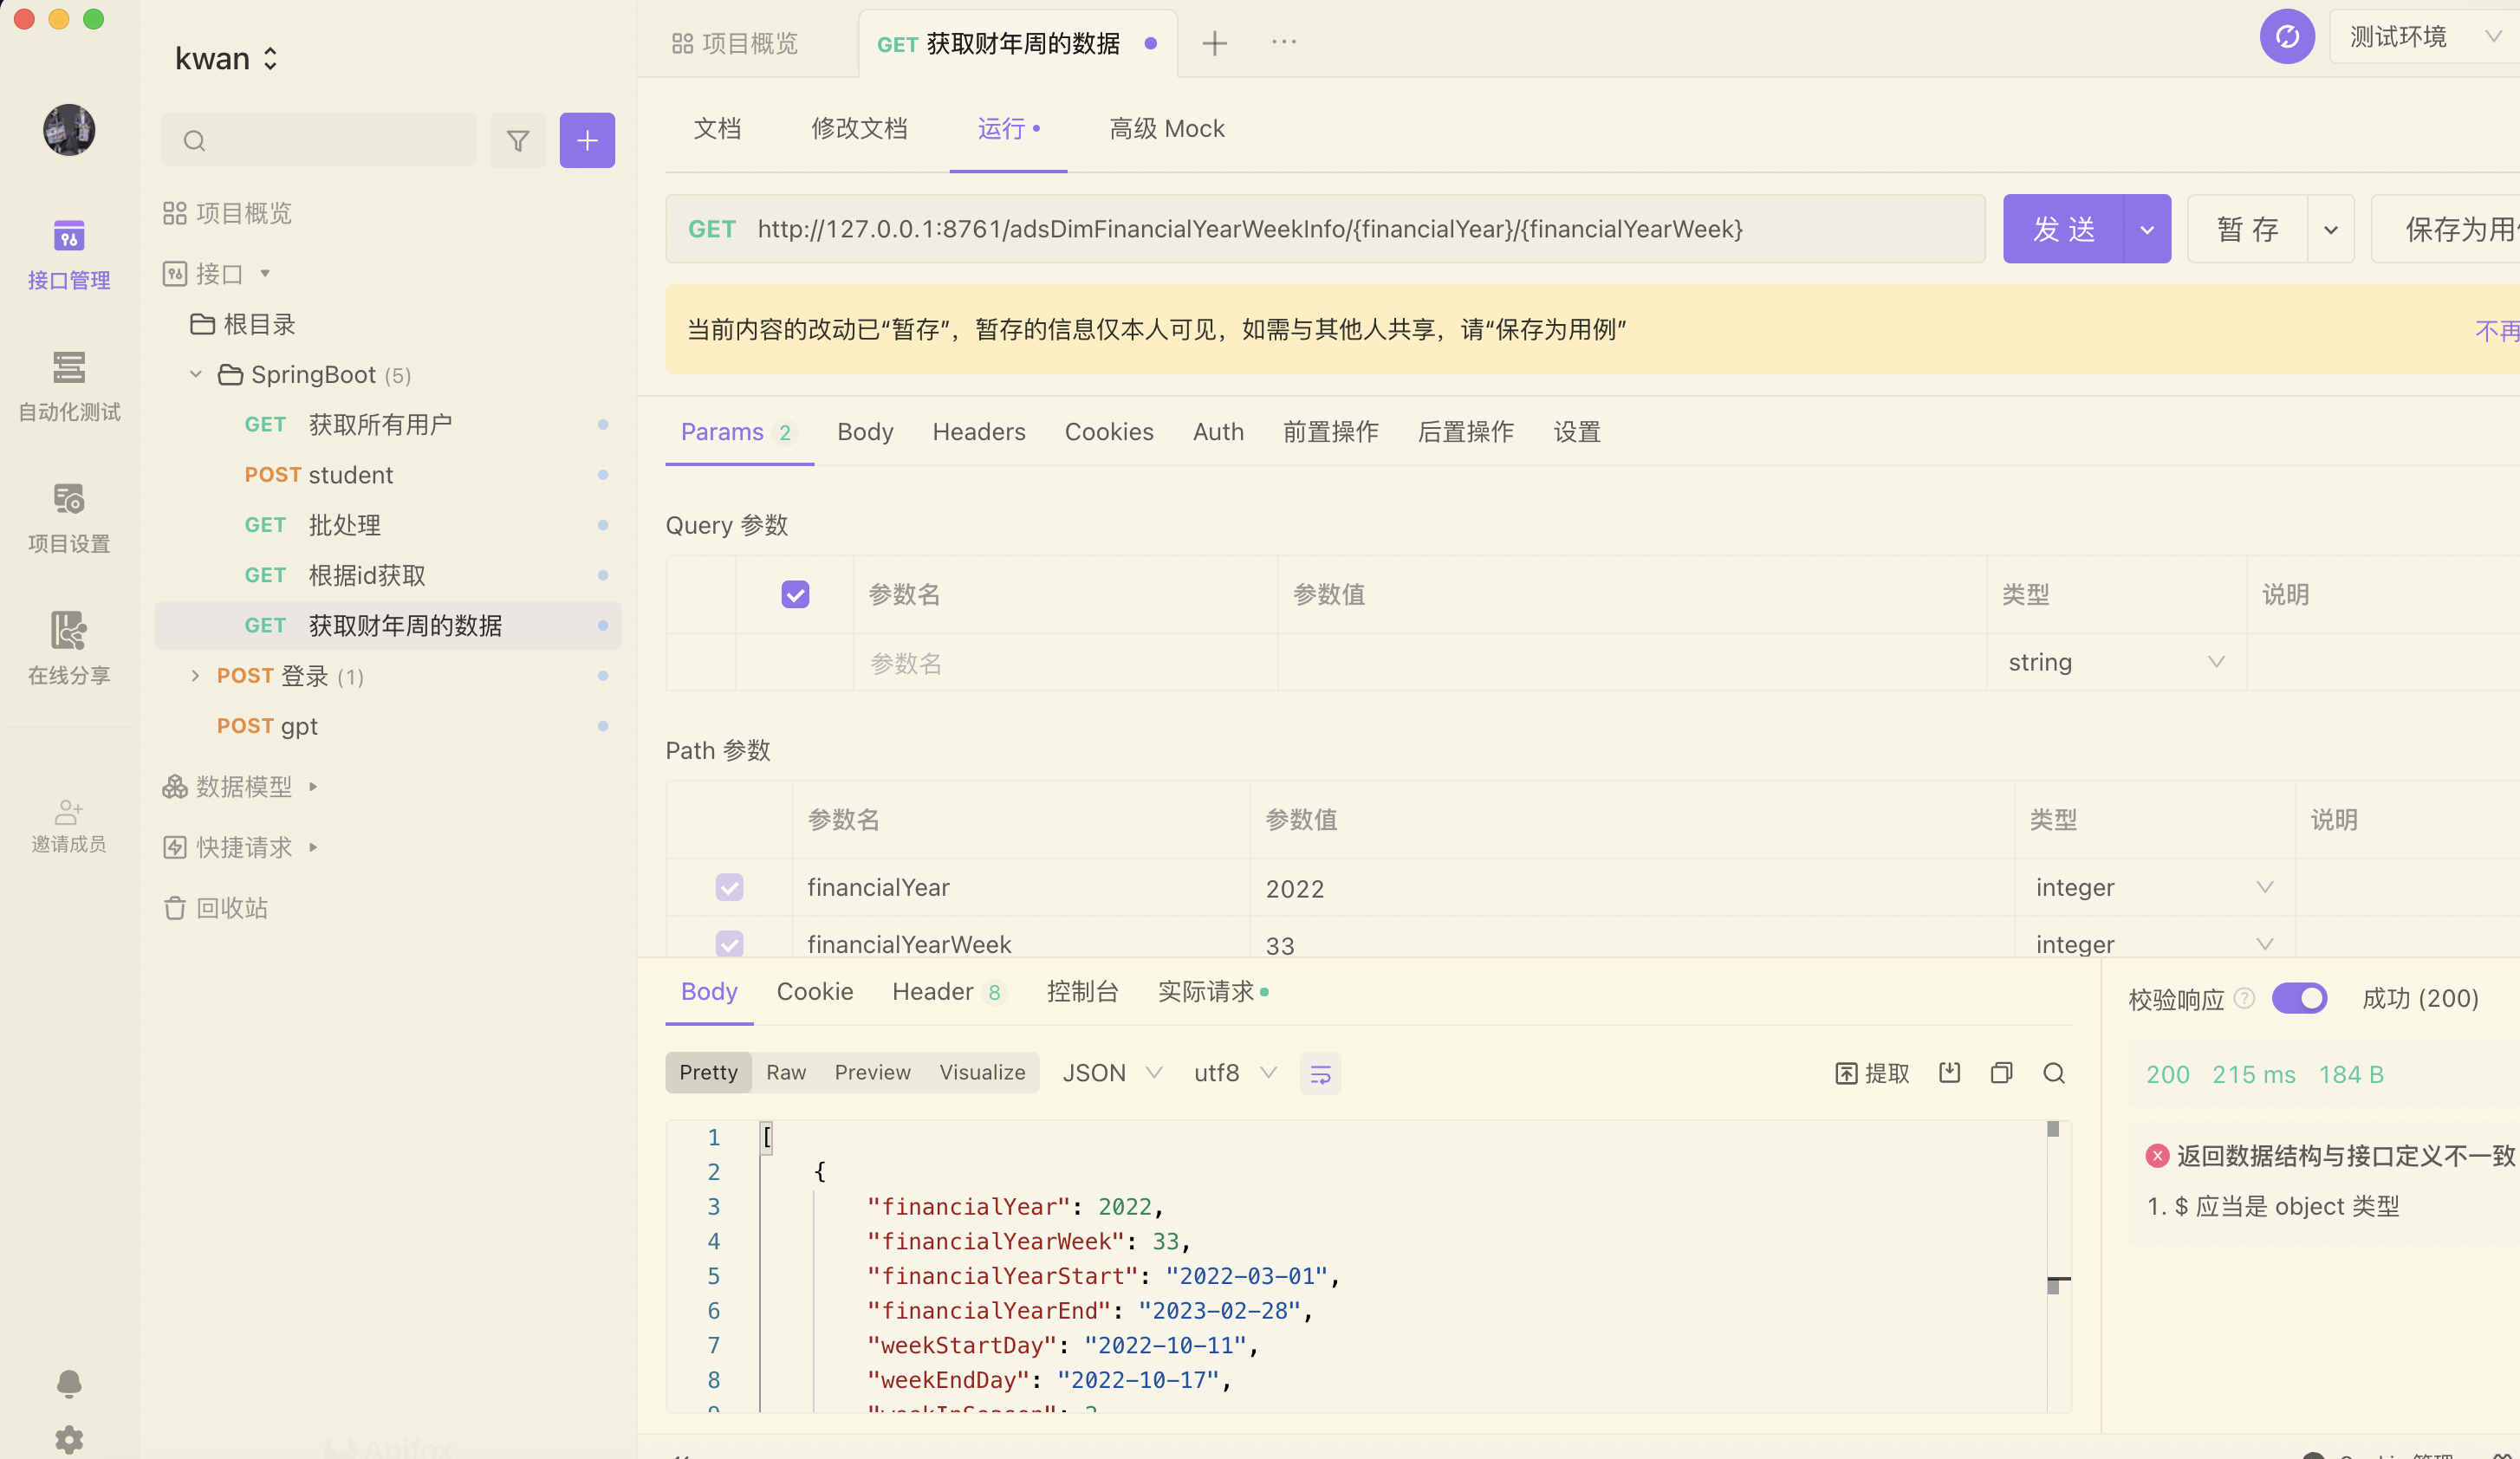
Task: Expand the 快捷请求 section
Action: (313, 848)
